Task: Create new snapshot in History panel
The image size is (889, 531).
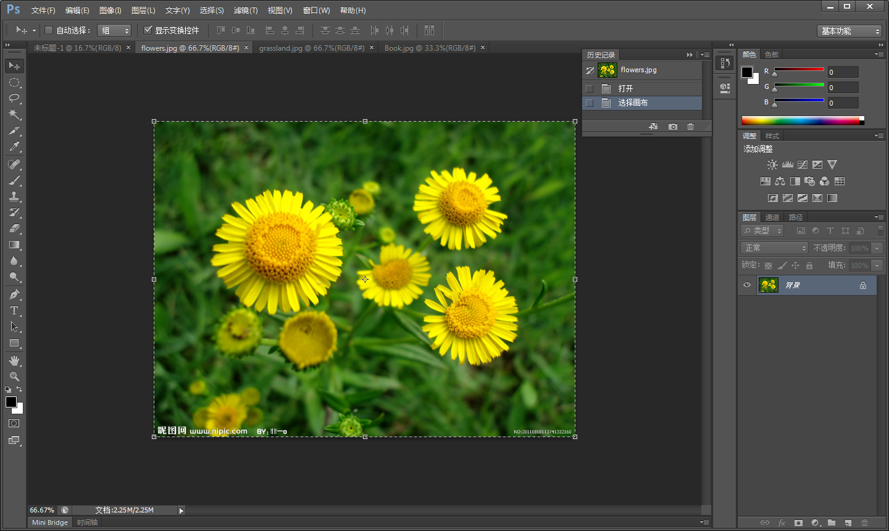Action: pyautogui.click(x=673, y=127)
